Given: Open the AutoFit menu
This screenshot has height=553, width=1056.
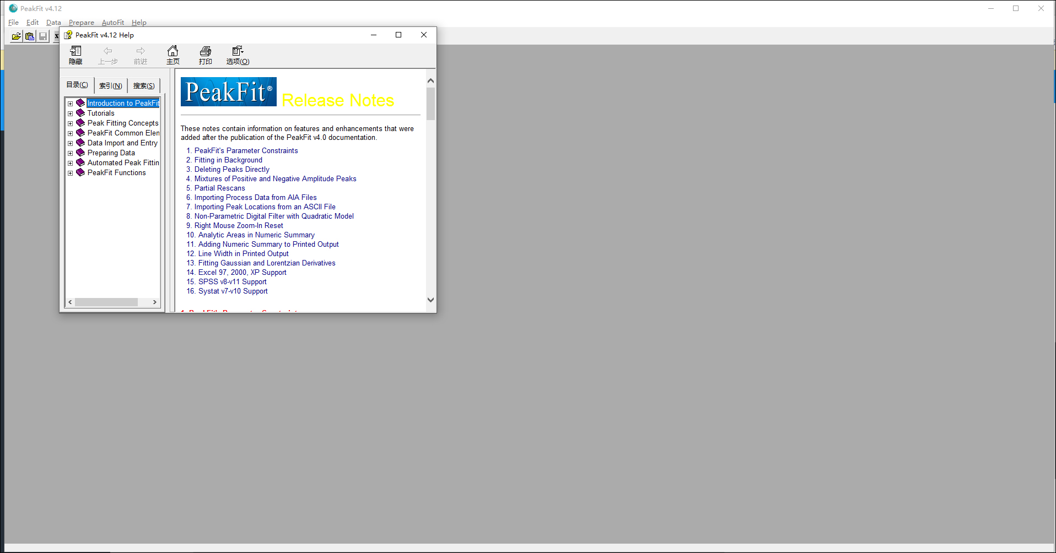Looking at the screenshot, I should point(113,23).
